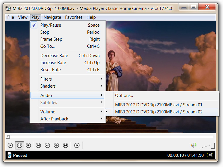The height and width of the screenshot is (167, 223).
Task: Close the opened Play menu
Action: (35, 17)
